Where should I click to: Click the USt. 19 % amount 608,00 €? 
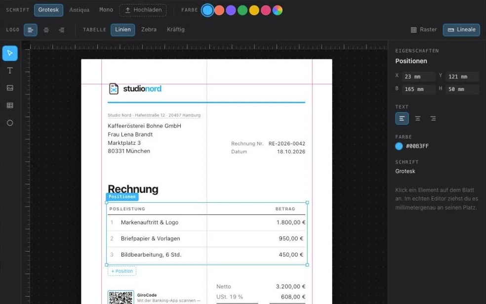point(293,297)
